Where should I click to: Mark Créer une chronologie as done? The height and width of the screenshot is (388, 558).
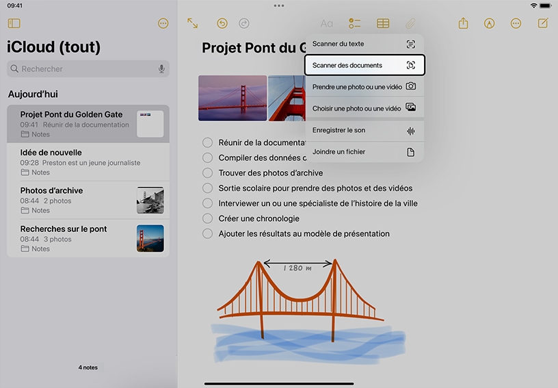click(207, 218)
